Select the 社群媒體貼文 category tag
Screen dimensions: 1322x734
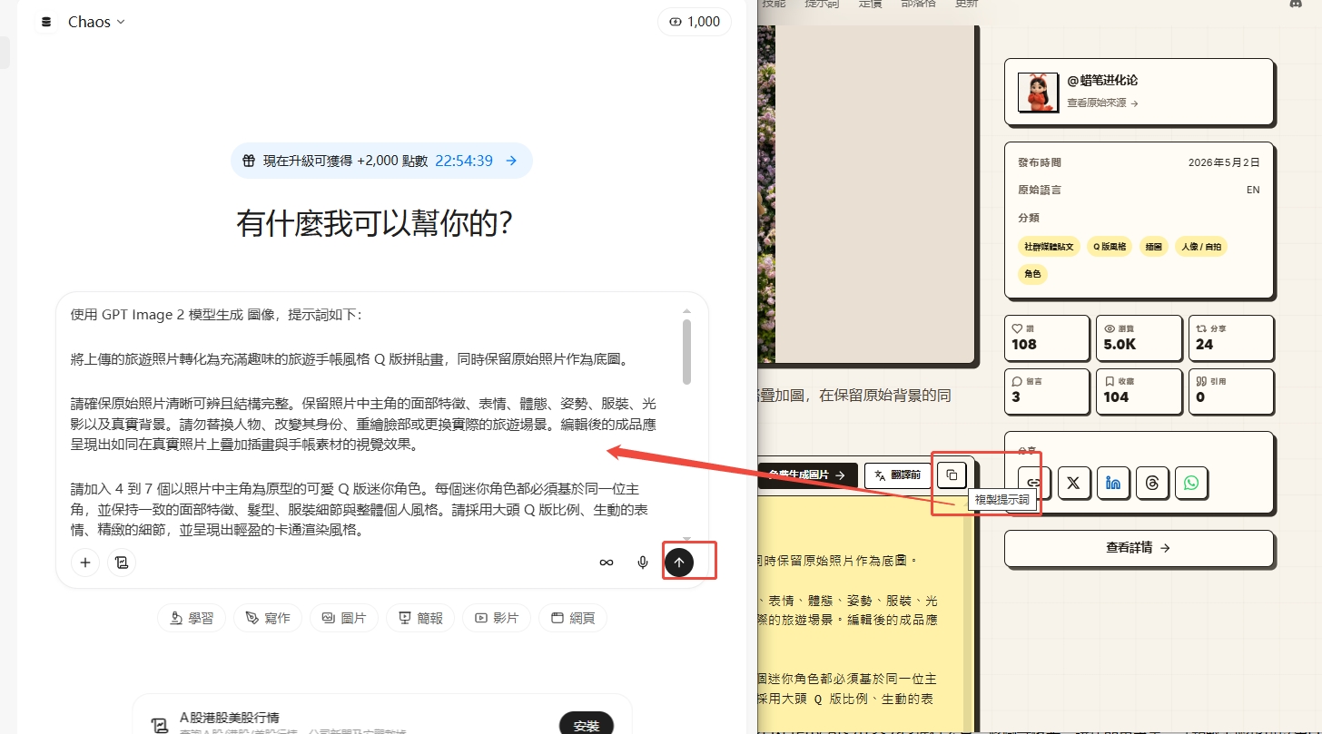coord(1049,246)
